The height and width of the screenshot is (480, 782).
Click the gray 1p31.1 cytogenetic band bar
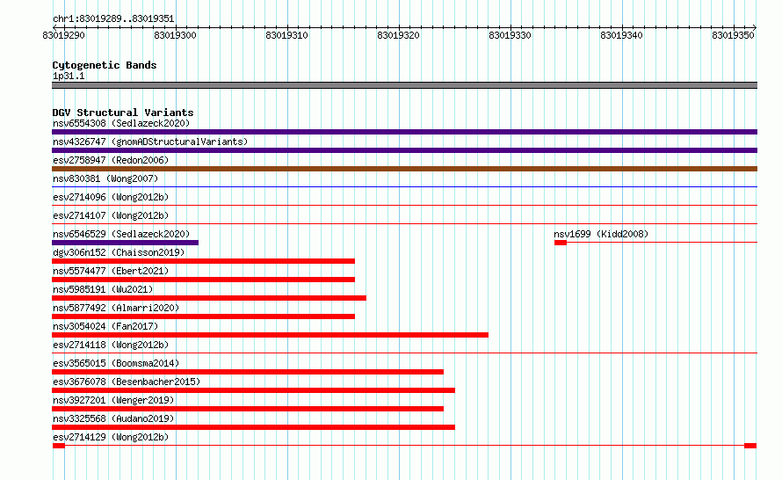click(404, 85)
